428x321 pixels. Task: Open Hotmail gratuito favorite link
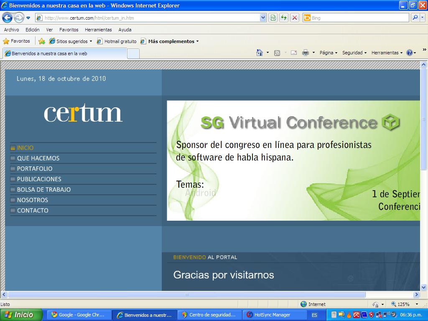pyautogui.click(x=117, y=41)
